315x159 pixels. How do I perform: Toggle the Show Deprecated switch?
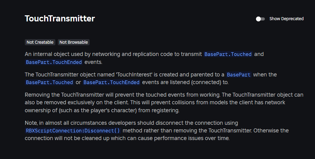(260, 19)
